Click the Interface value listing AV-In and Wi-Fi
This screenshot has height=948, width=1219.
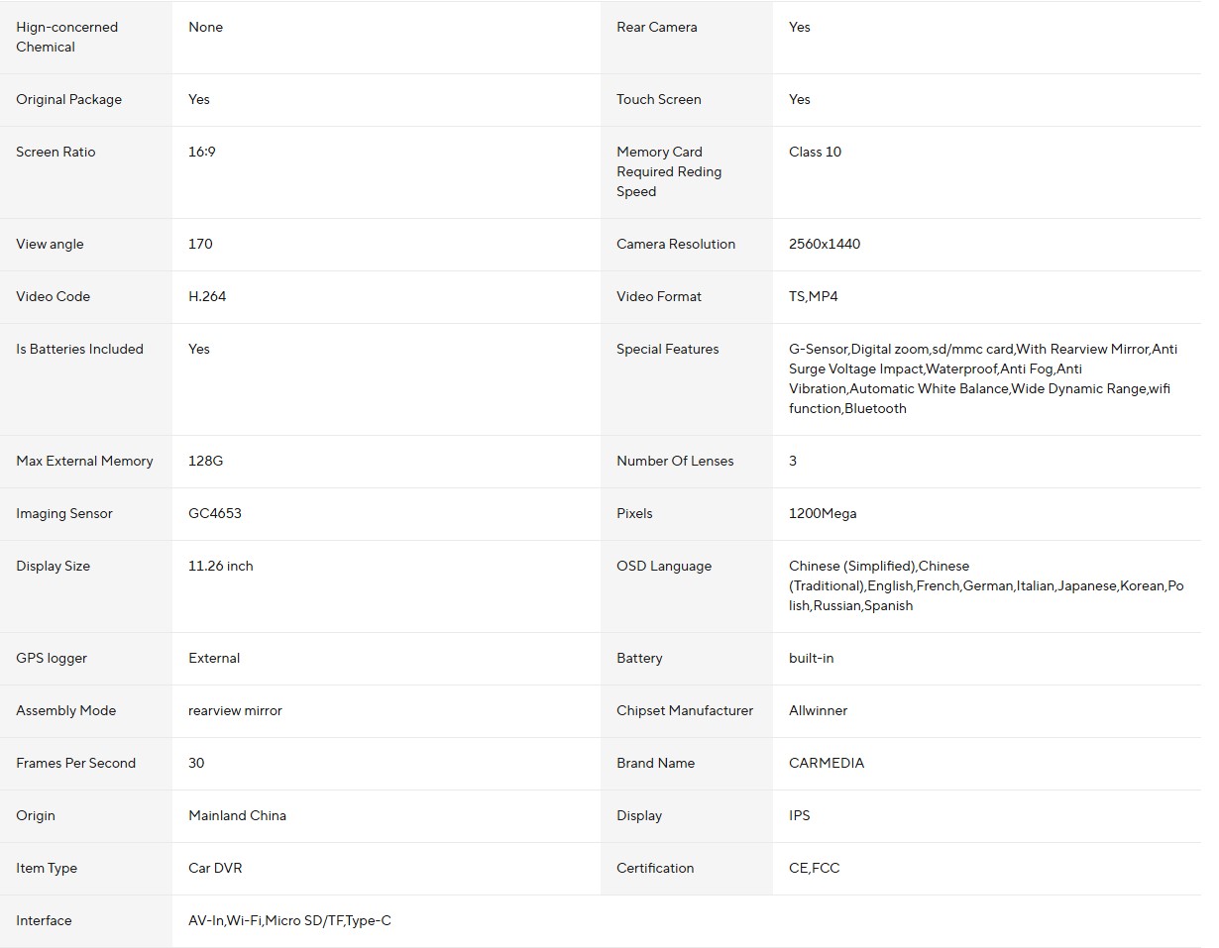[289, 920]
